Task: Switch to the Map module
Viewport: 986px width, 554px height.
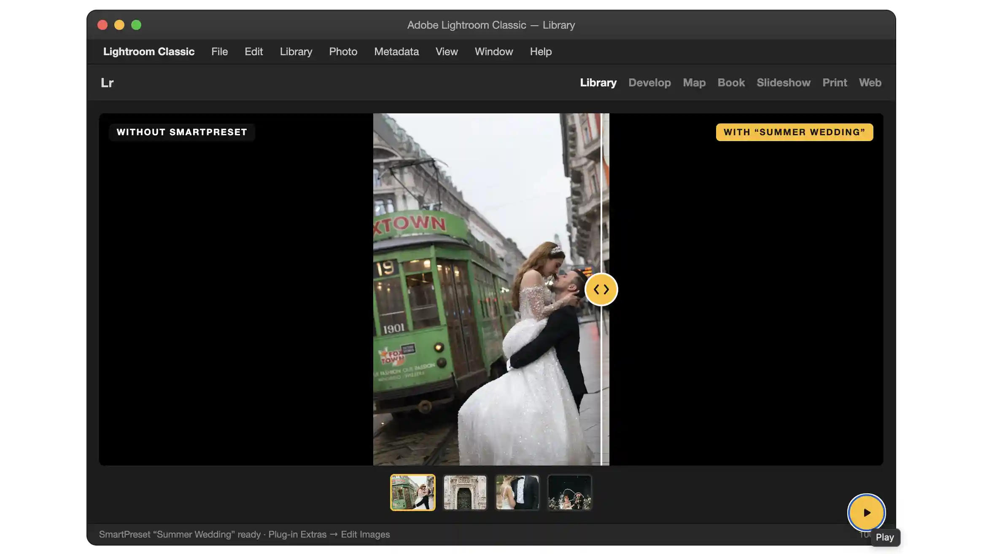Action: 694,83
